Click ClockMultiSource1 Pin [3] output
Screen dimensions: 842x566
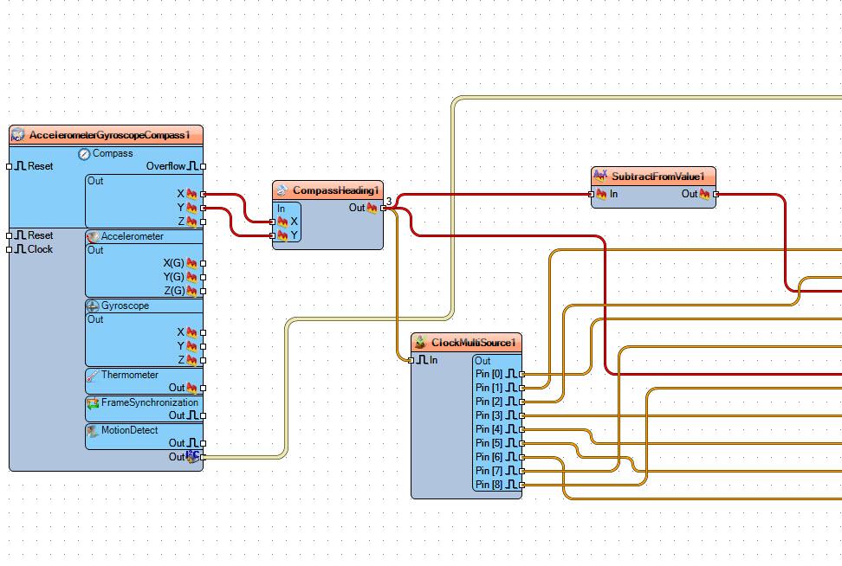coord(521,415)
